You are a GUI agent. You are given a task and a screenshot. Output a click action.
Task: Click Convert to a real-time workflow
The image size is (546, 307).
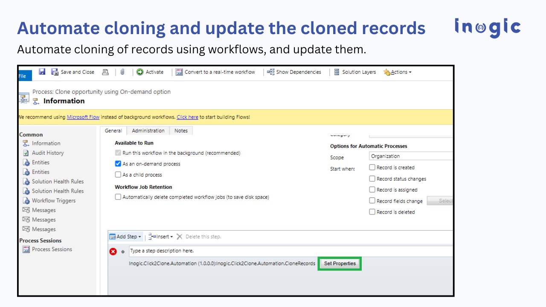215,72
